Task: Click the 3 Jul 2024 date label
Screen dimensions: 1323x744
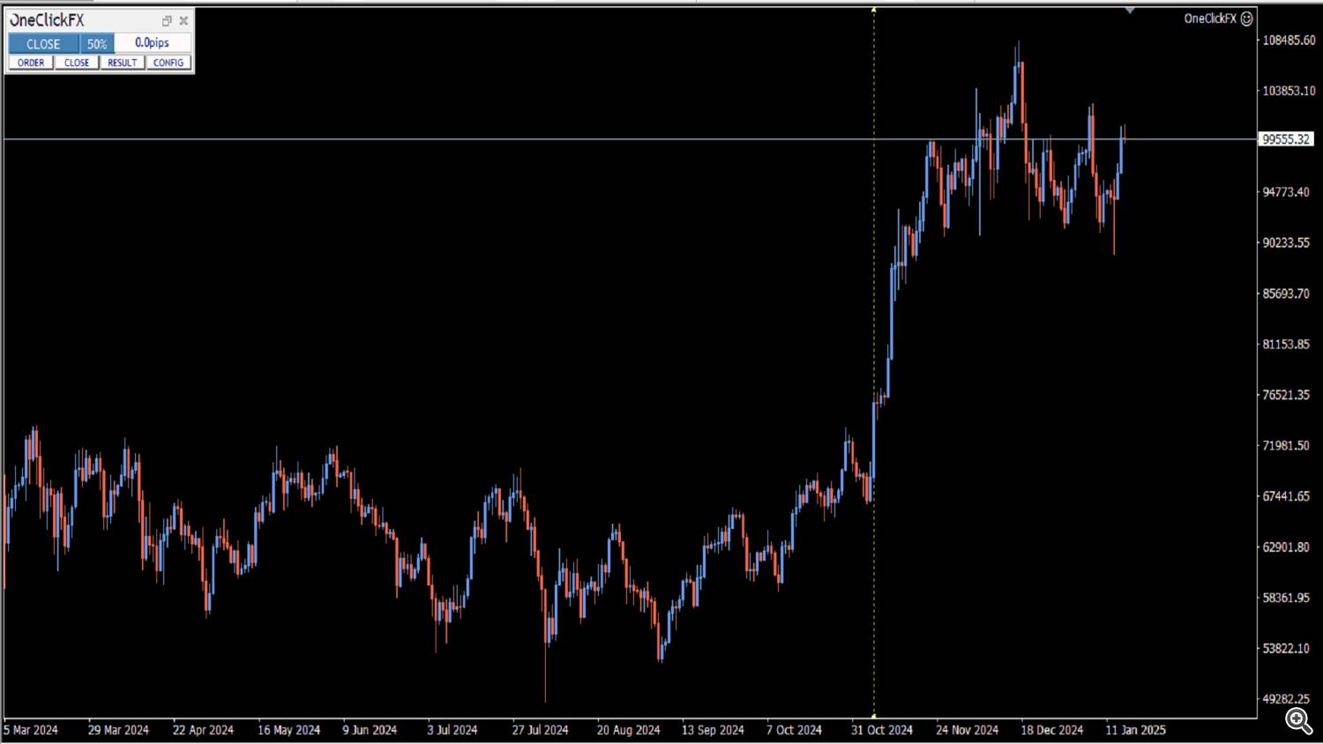Action: (452, 730)
